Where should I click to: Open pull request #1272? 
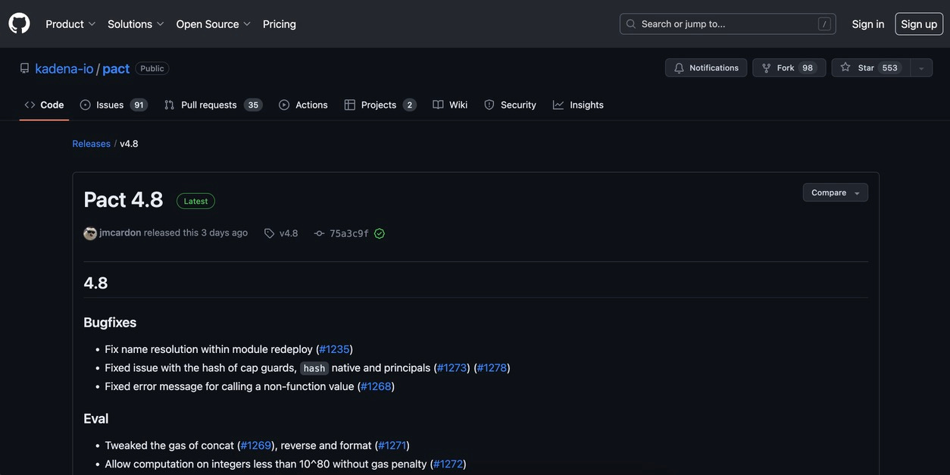448,464
